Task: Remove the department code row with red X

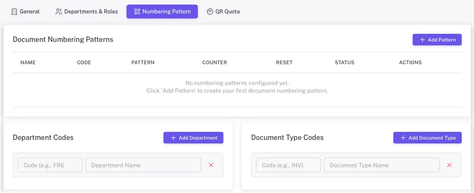Action: (211, 165)
